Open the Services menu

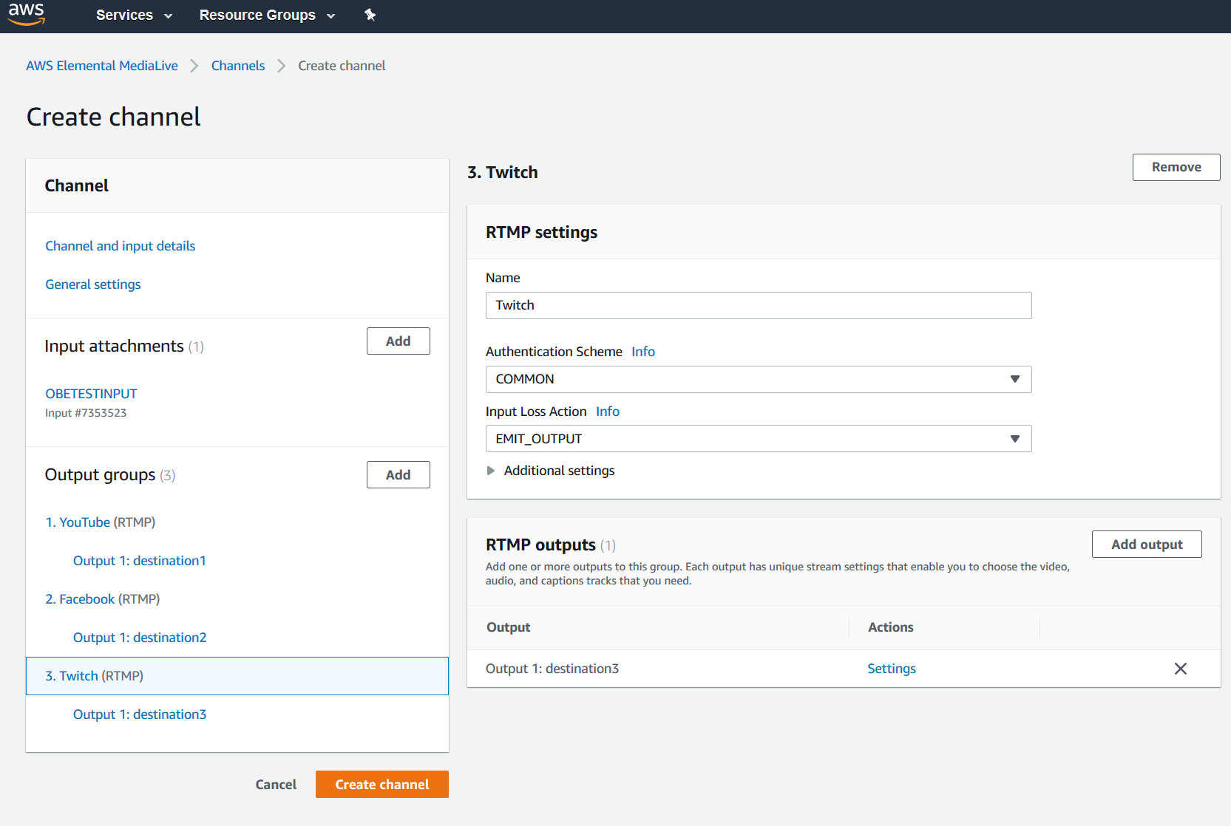coord(134,15)
